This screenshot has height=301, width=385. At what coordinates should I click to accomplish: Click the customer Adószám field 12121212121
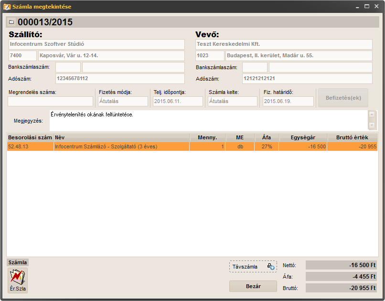307,79
